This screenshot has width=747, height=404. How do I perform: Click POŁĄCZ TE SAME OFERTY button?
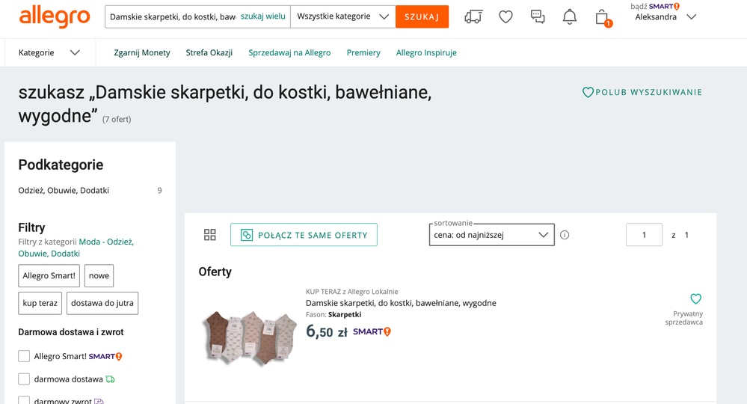[304, 235]
